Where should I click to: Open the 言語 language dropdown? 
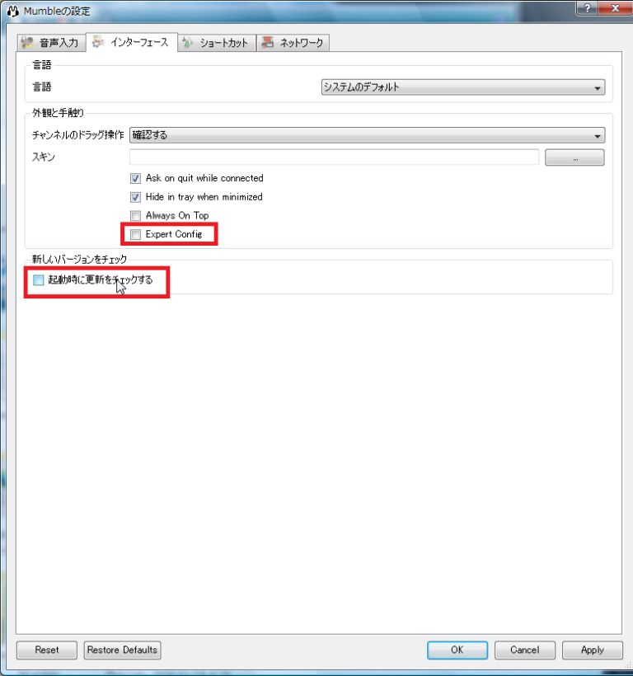pyautogui.click(x=462, y=87)
